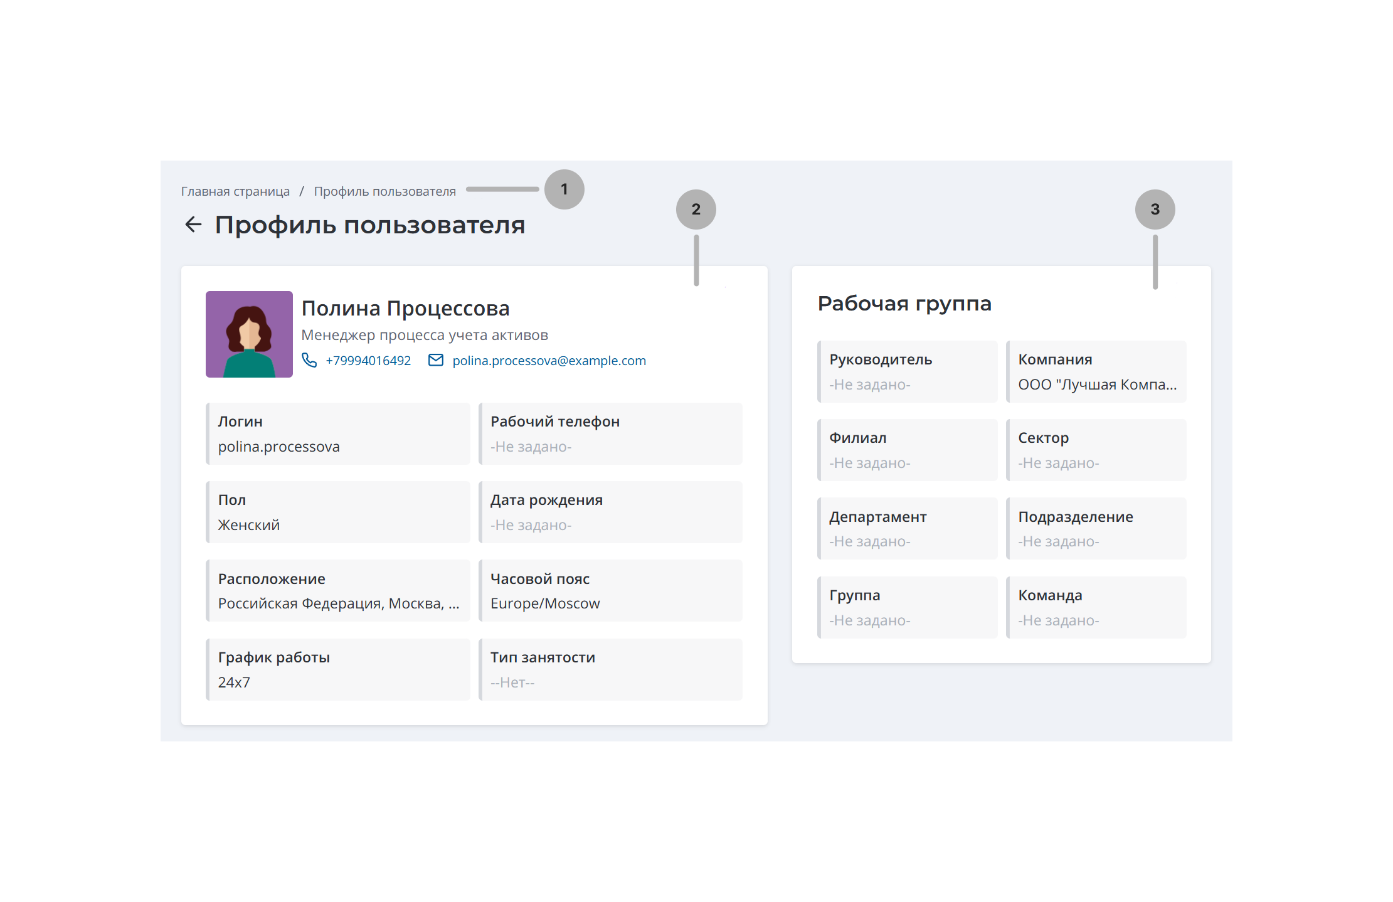Click the Дата рождения field

pos(610,512)
